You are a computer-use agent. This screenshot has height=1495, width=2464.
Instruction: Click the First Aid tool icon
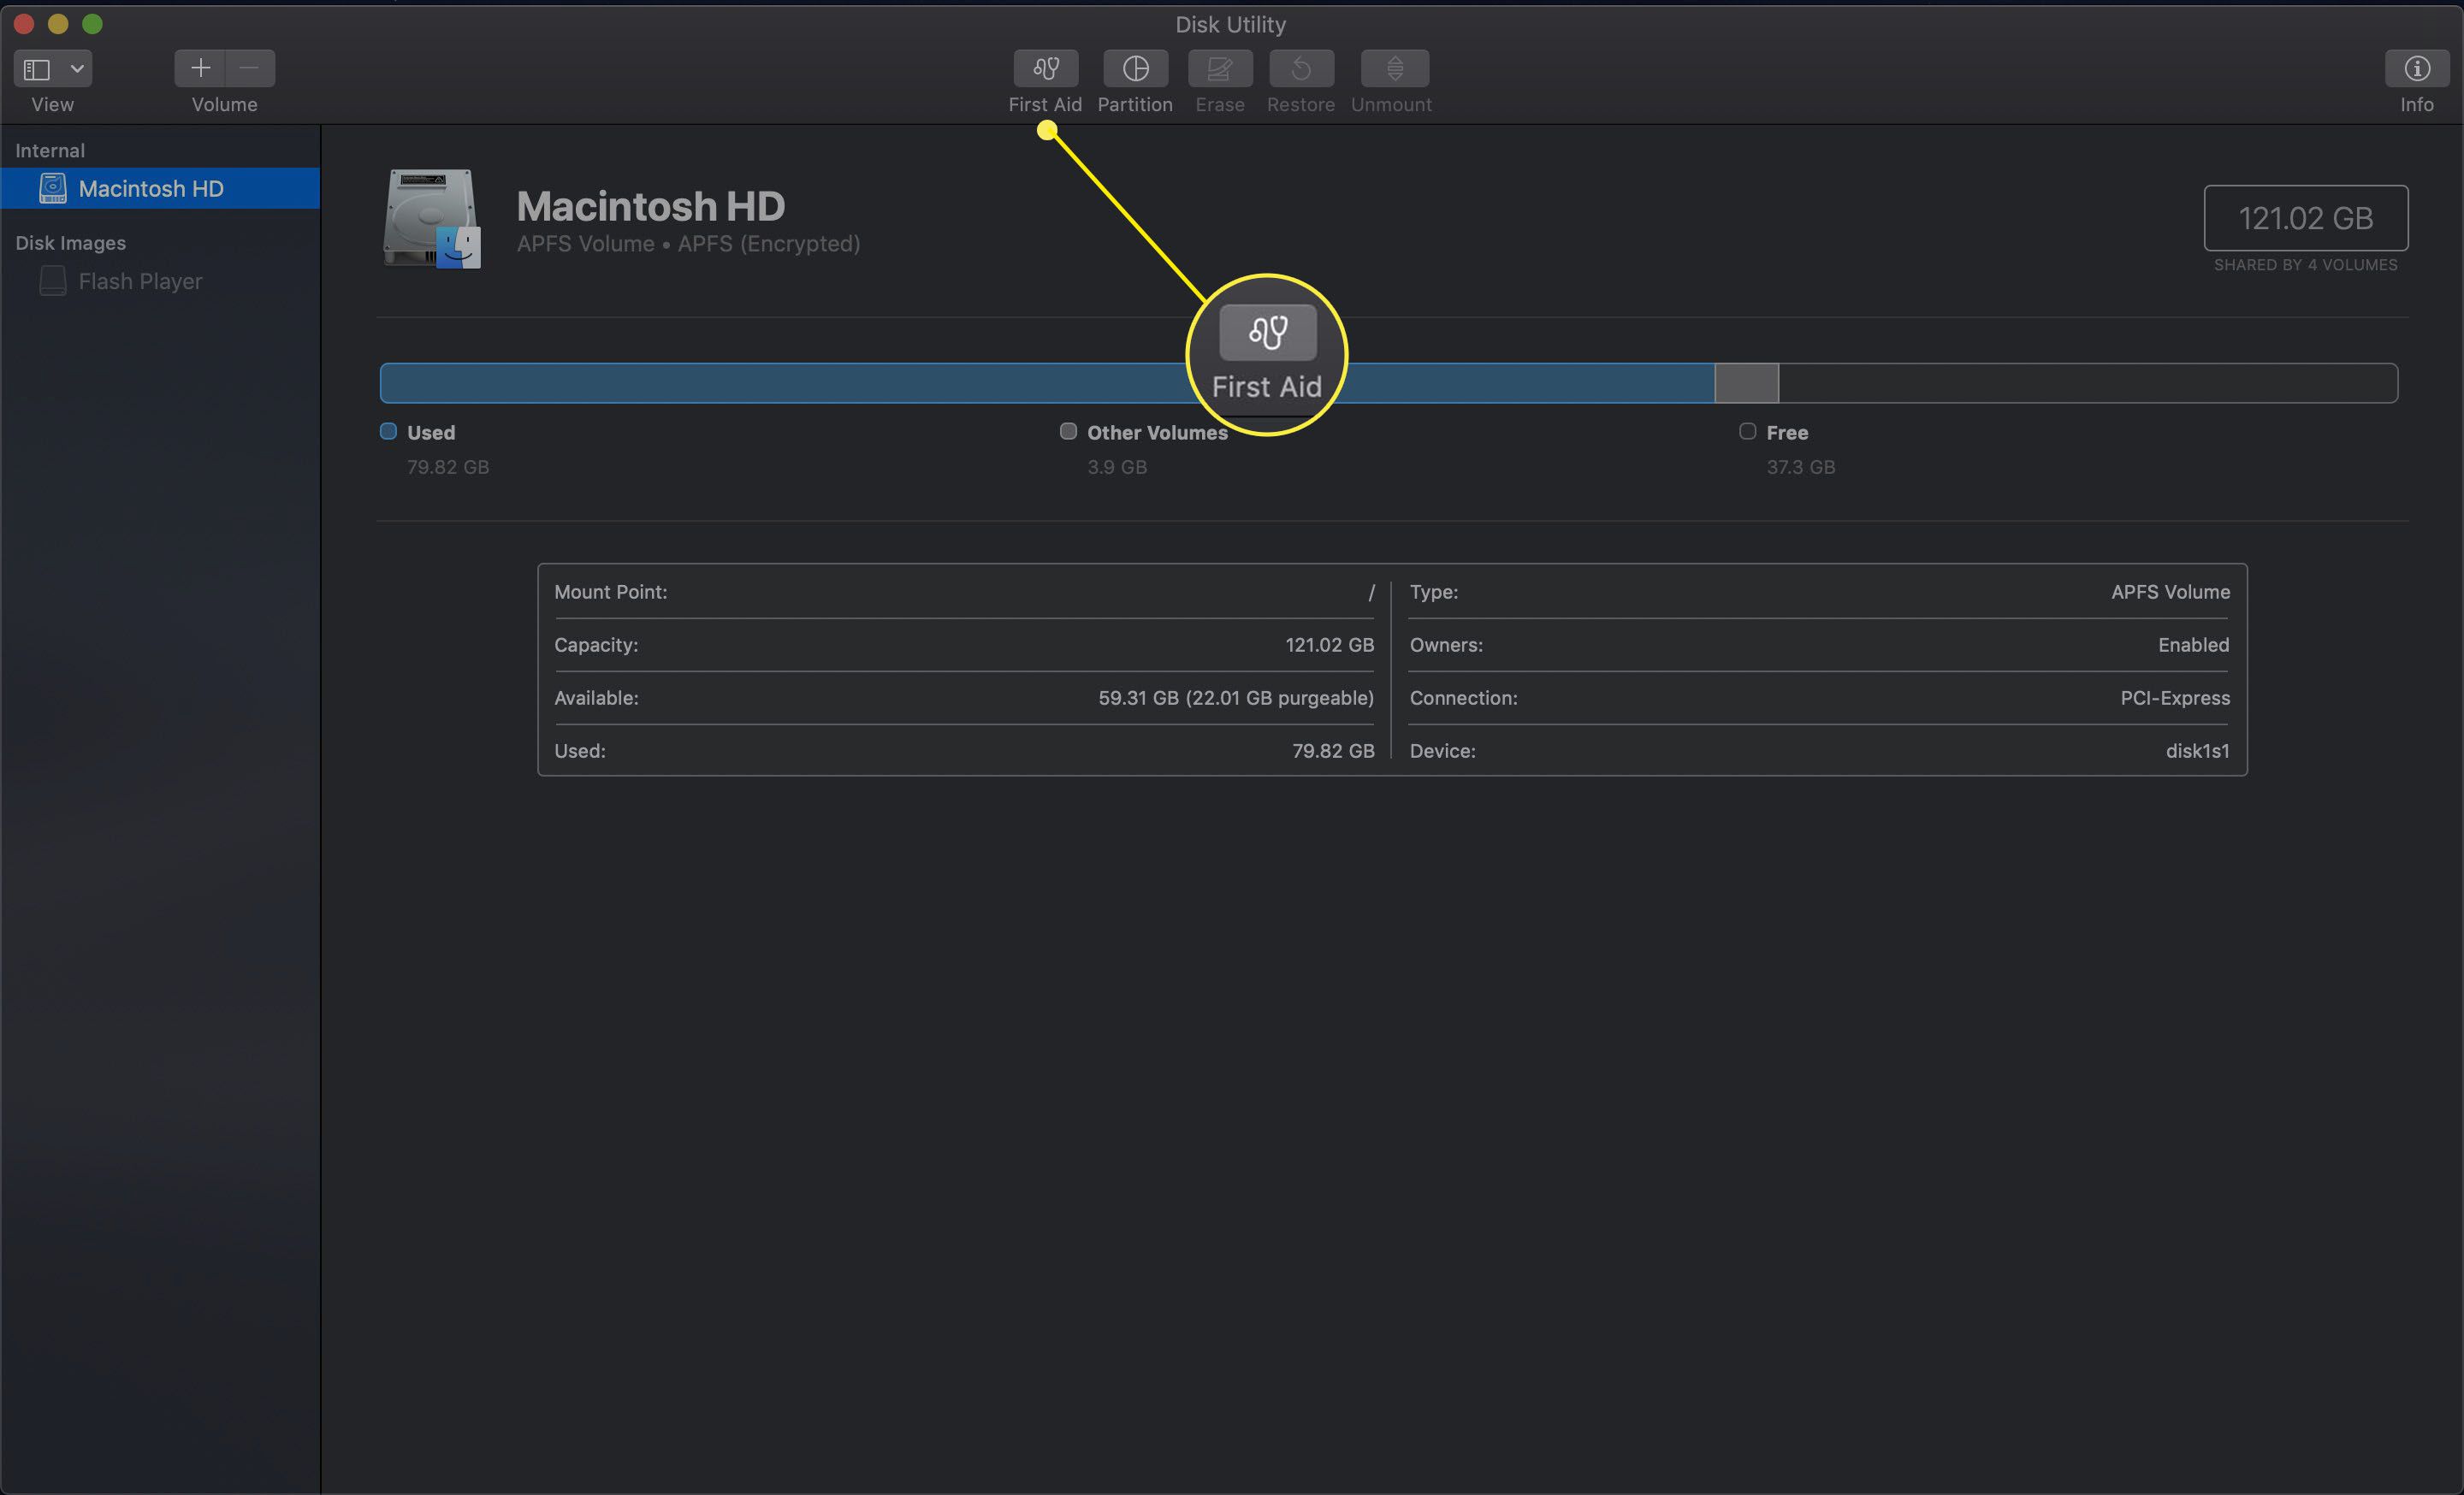[1045, 67]
